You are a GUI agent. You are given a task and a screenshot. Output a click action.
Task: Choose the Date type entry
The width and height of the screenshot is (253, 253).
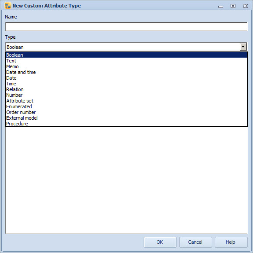point(126,78)
